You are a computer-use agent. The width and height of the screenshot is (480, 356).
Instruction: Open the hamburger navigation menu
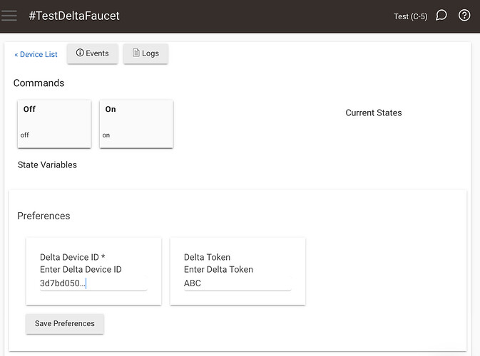point(9,16)
